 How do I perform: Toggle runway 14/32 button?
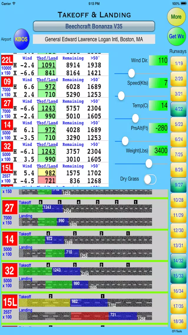179,261
